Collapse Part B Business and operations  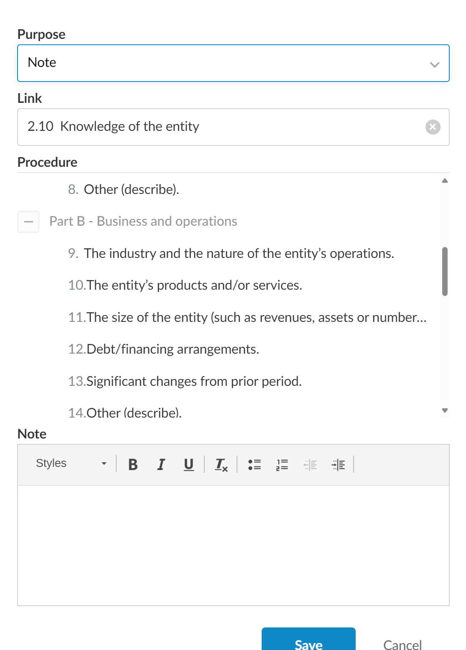click(28, 222)
